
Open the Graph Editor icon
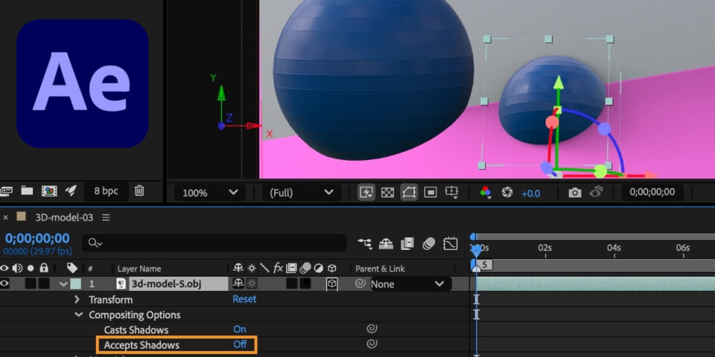(x=451, y=243)
